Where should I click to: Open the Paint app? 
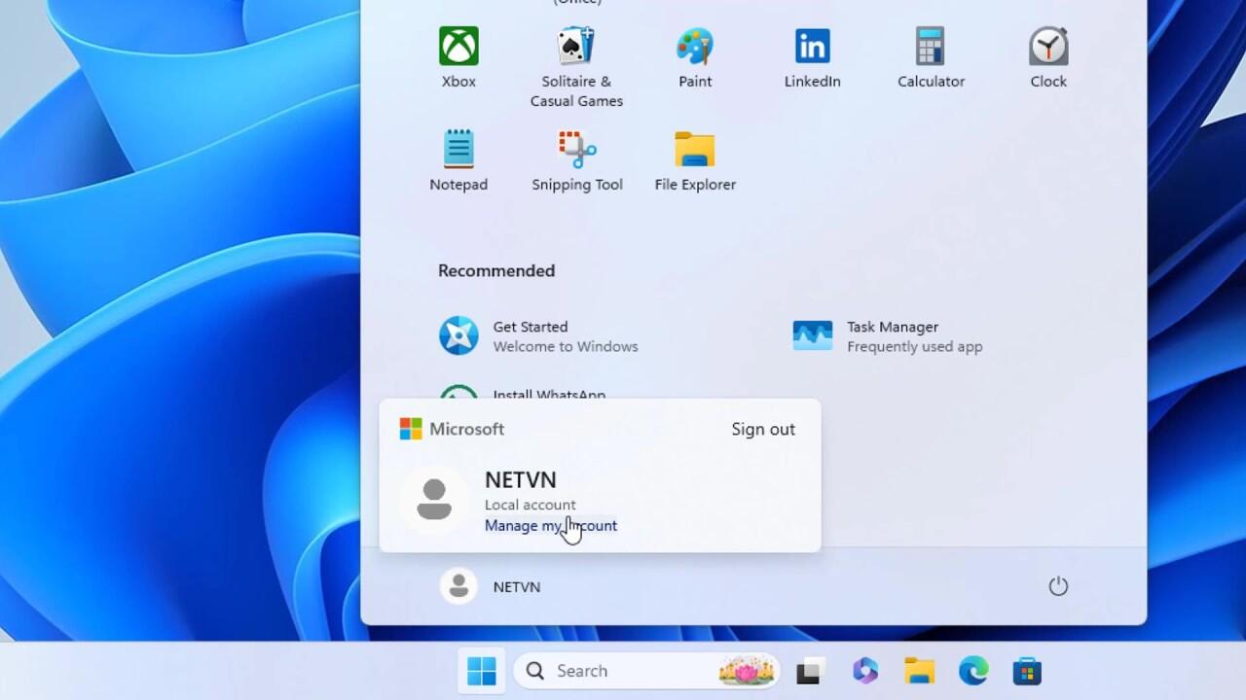pos(695,58)
